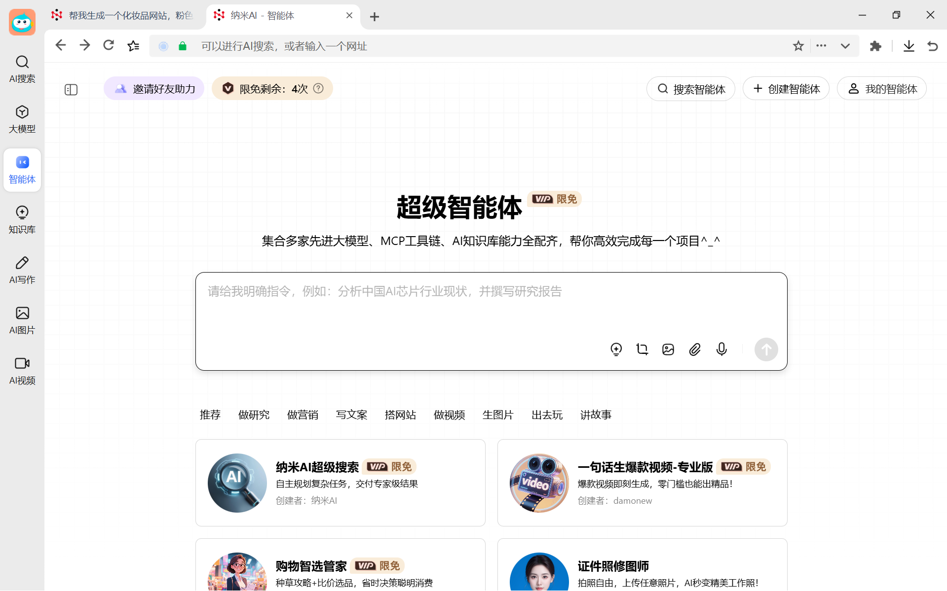This screenshot has width=947, height=591.
Task: Open a new browser tab
Action: coord(375,17)
